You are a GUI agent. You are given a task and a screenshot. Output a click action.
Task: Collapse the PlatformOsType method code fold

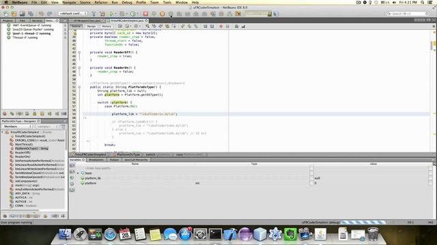79,87
